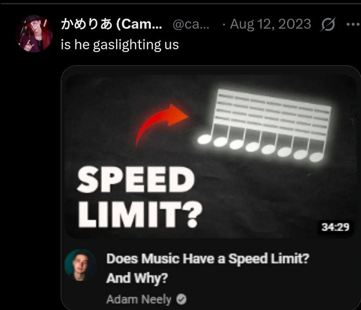Click the leftmost note head in the thumbnail
361x310 pixels.
pyautogui.click(x=205, y=140)
